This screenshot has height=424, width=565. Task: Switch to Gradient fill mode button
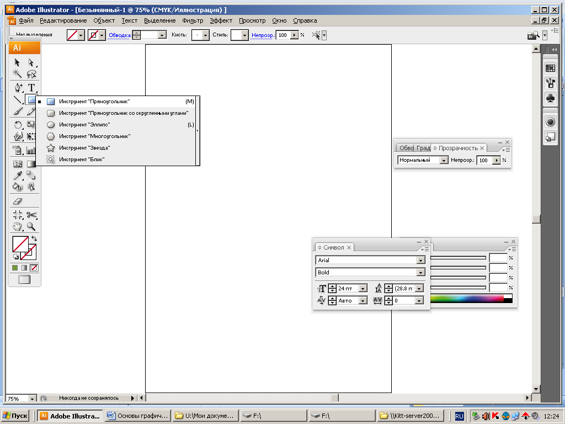[24, 268]
